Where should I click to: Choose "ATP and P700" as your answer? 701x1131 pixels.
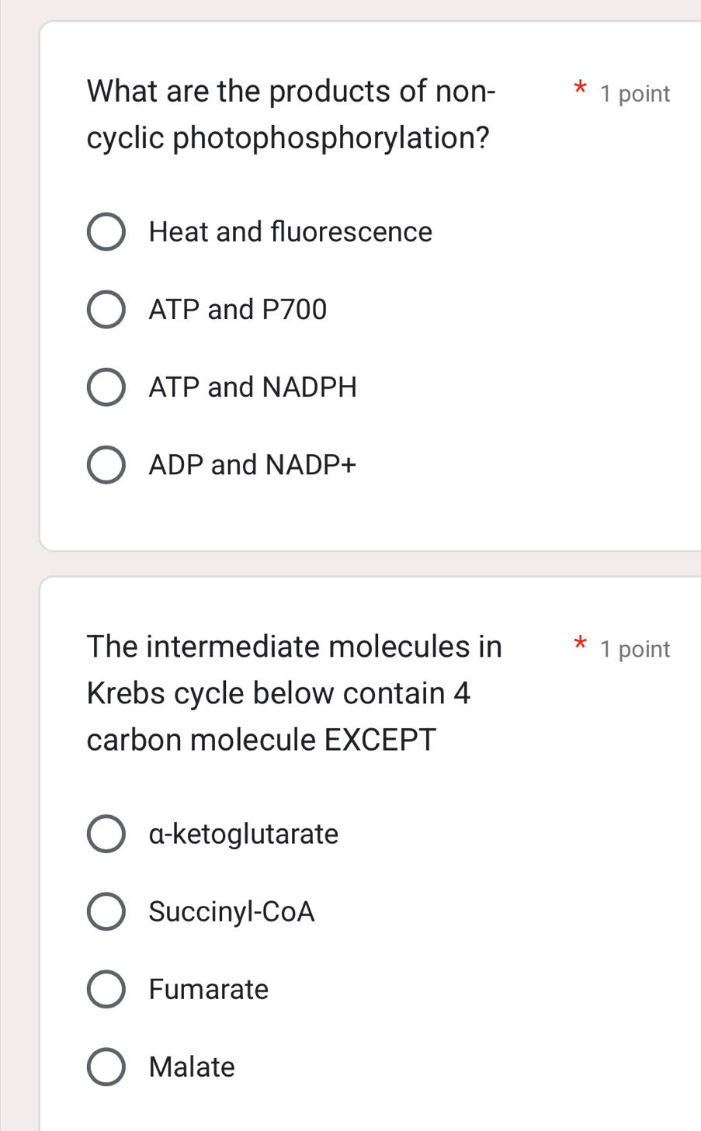(106, 309)
